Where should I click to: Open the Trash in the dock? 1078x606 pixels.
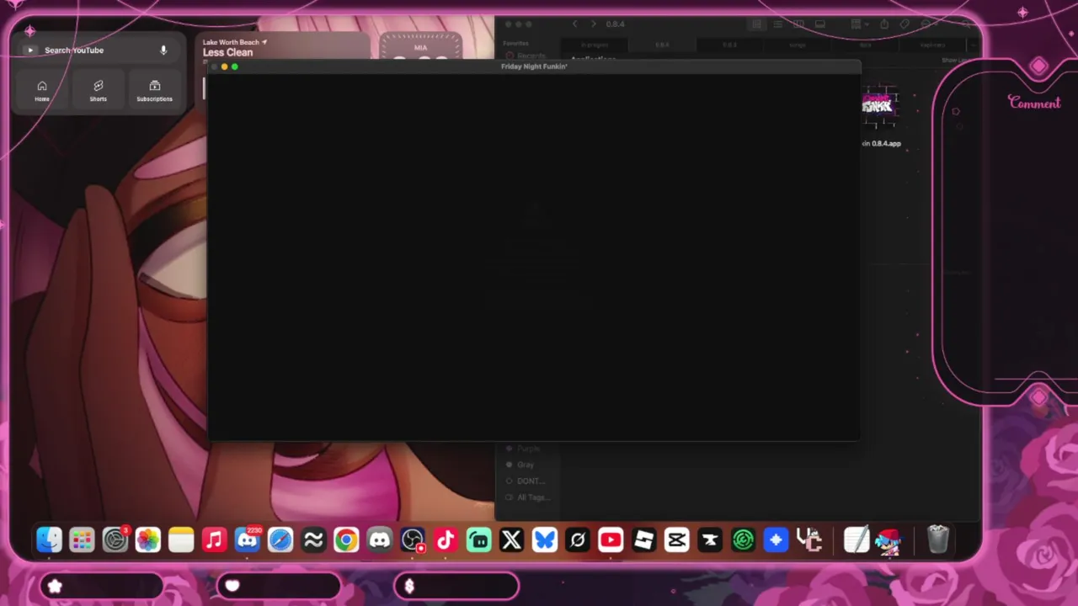pos(938,540)
